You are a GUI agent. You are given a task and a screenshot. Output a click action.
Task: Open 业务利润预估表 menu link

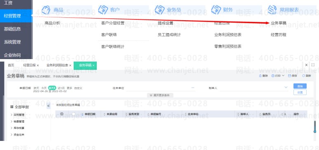[x=228, y=35]
